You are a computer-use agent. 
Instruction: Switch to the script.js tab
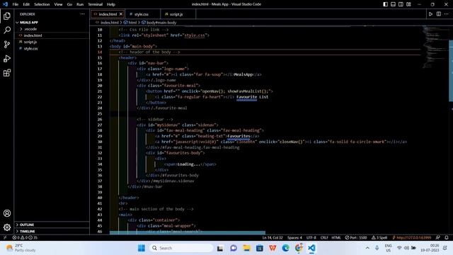click(x=176, y=14)
